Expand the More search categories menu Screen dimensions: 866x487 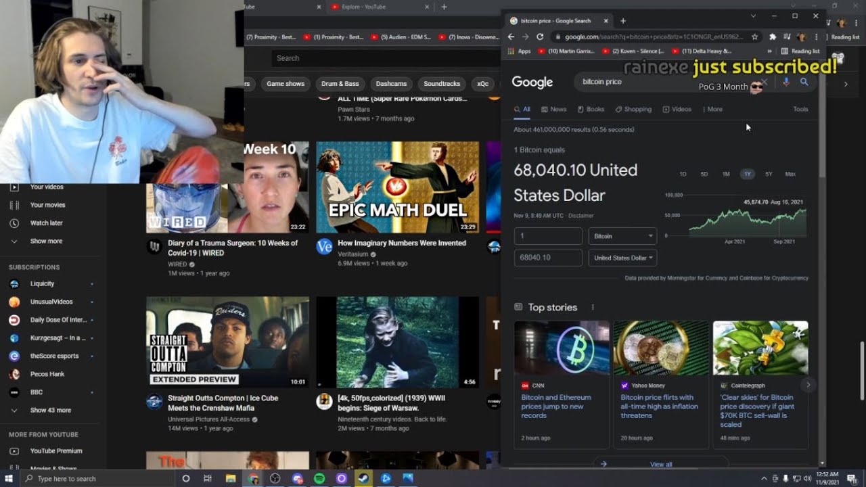tap(712, 109)
